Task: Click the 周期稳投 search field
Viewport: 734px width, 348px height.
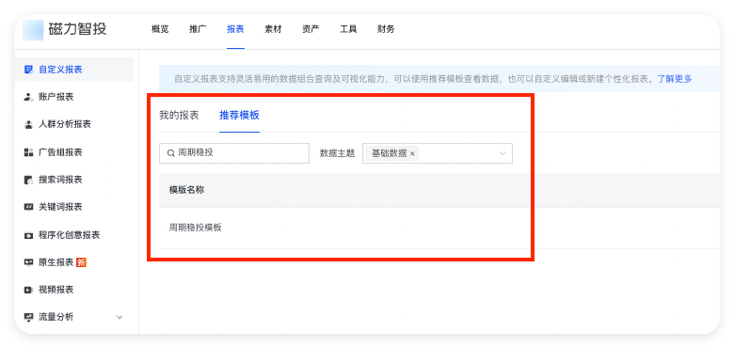Action: click(x=234, y=153)
